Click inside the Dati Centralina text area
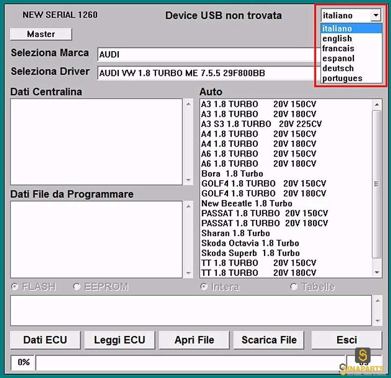 [96, 142]
